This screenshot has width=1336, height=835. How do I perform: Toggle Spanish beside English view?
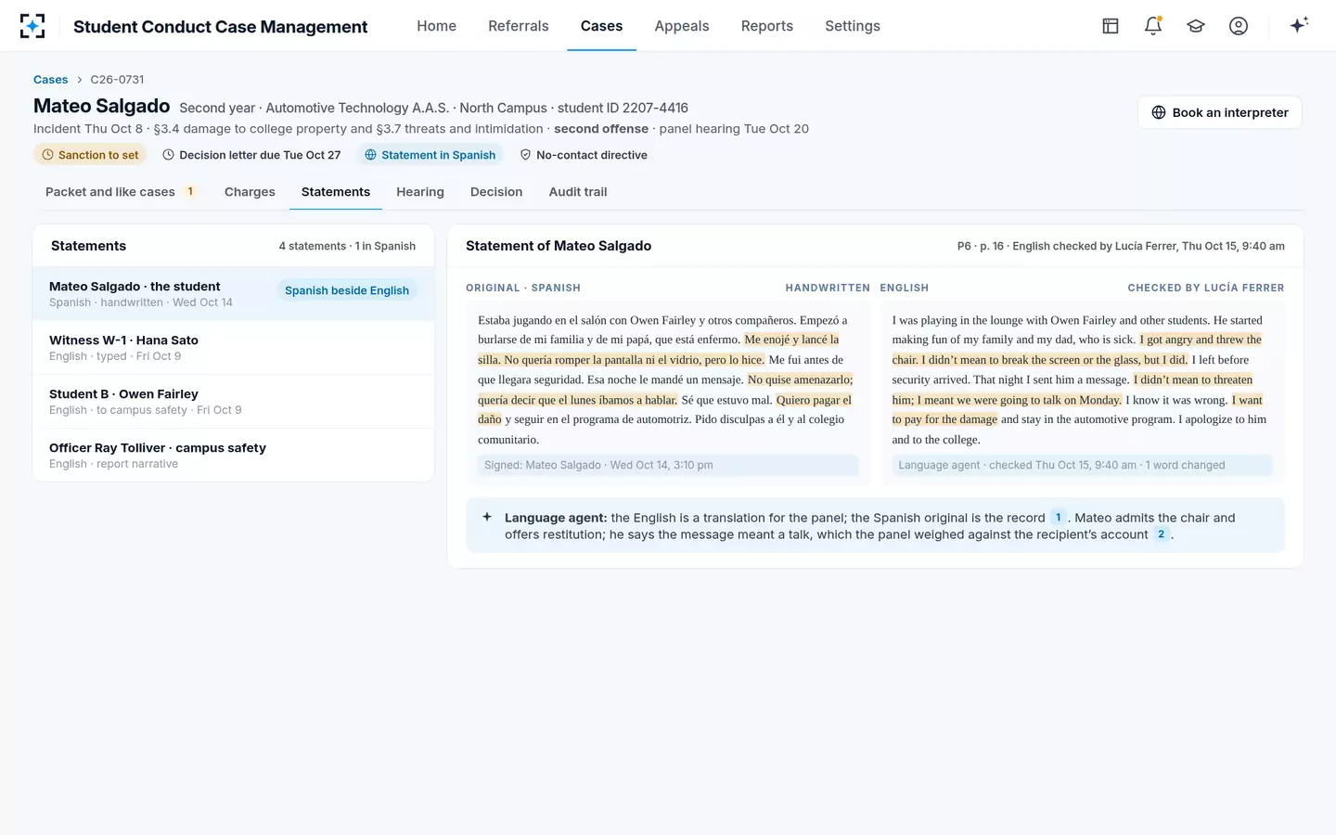(x=347, y=290)
